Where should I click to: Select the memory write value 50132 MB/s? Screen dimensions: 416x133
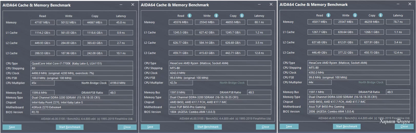point(69,23)
